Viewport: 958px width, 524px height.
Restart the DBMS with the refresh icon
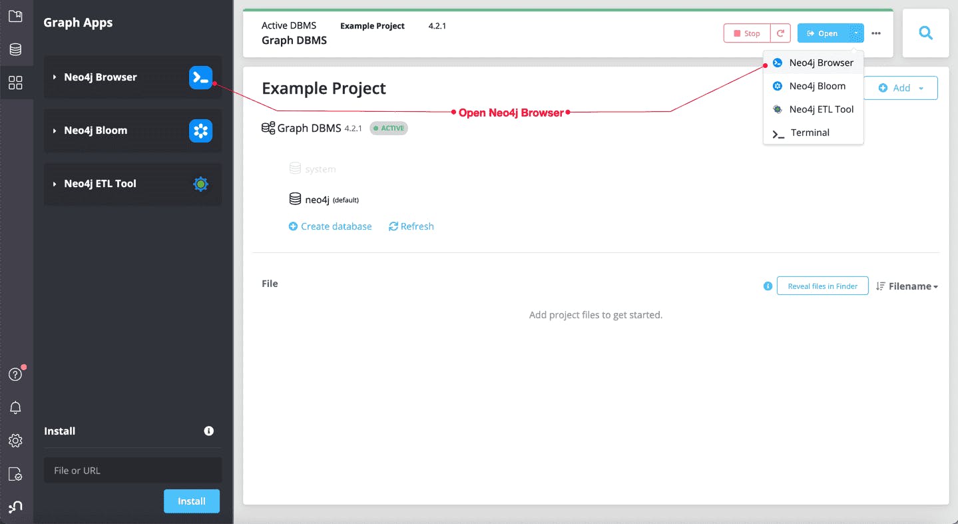click(781, 33)
